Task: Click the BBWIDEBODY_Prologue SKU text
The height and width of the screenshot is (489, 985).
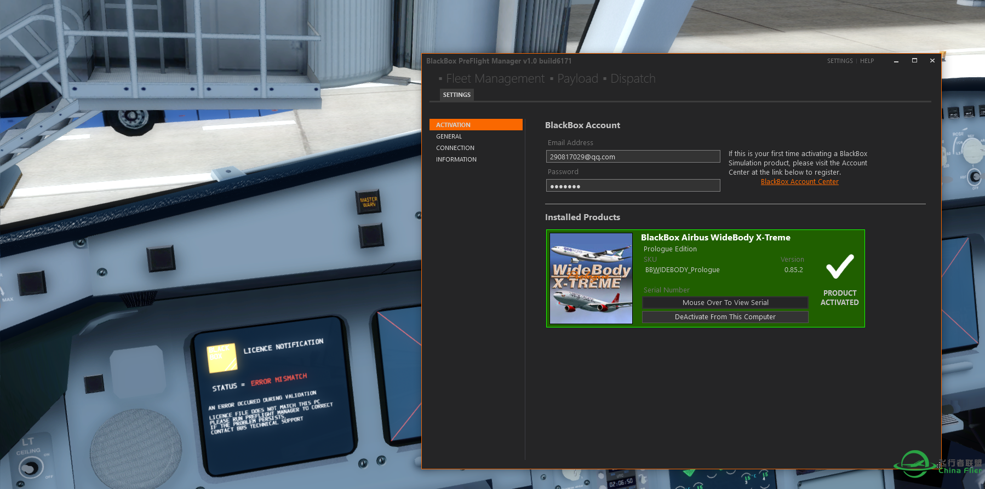Action: (x=682, y=270)
